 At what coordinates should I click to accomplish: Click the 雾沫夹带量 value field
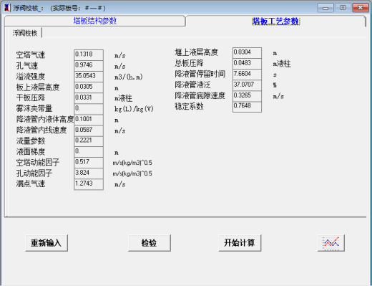(89, 109)
